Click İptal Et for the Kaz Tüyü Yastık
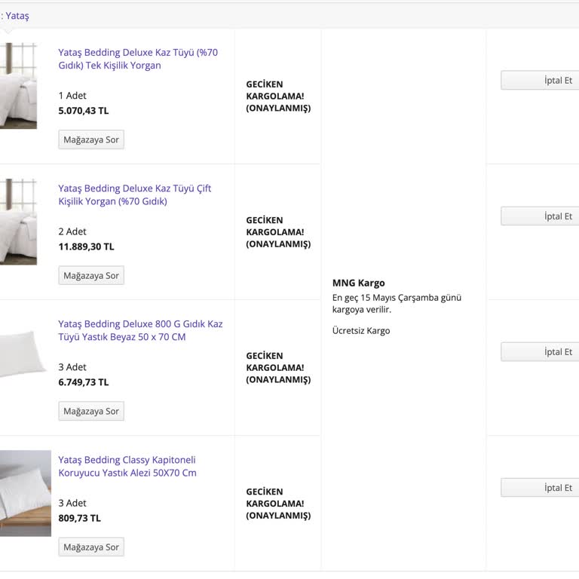579x579 pixels. 540,352
